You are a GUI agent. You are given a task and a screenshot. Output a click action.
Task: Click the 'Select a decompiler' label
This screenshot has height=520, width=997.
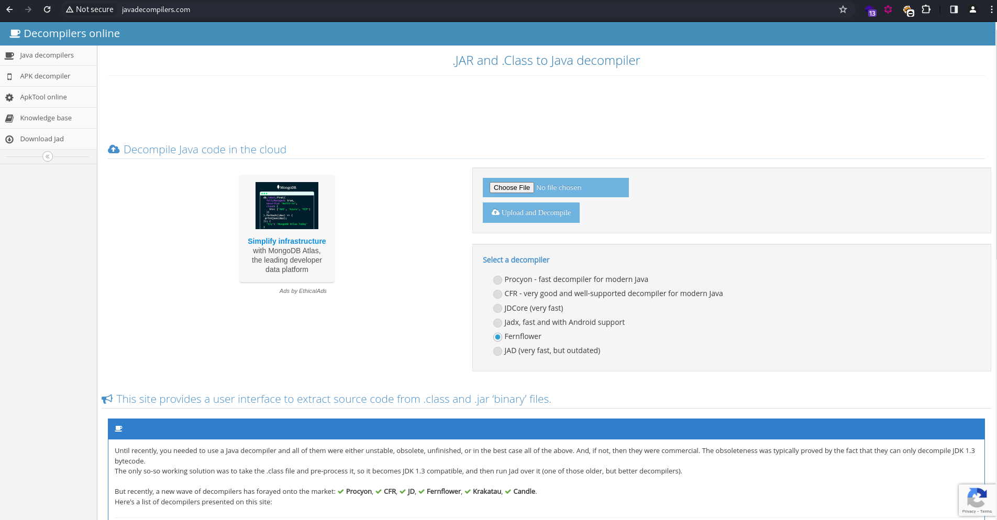pos(516,260)
